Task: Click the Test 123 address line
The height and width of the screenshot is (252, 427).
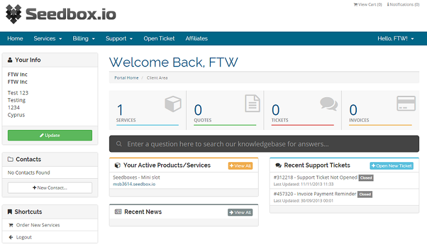Action: tap(18, 93)
